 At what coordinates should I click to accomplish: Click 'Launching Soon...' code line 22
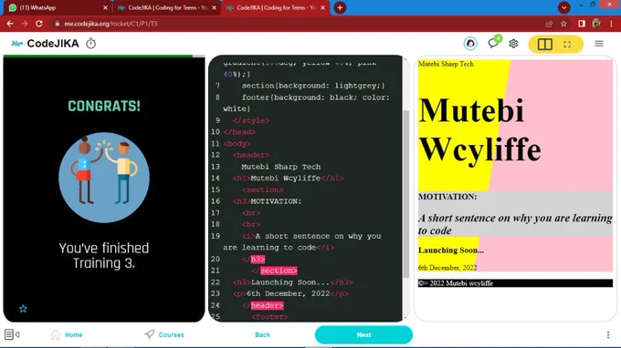tap(292, 282)
